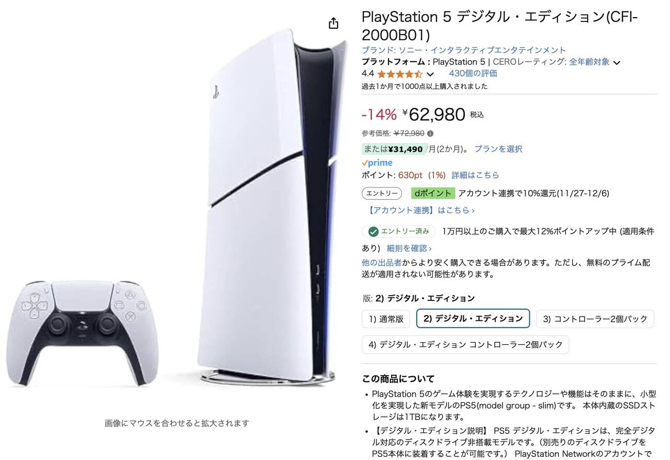Open the 430個の評価 reviews link
This screenshot has width=670, height=460.
[473, 74]
